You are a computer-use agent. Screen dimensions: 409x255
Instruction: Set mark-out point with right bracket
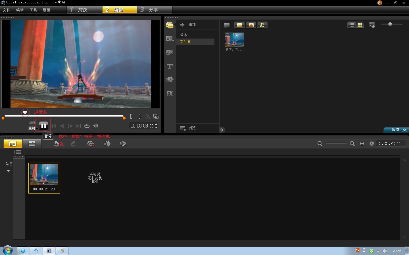click(x=139, y=116)
